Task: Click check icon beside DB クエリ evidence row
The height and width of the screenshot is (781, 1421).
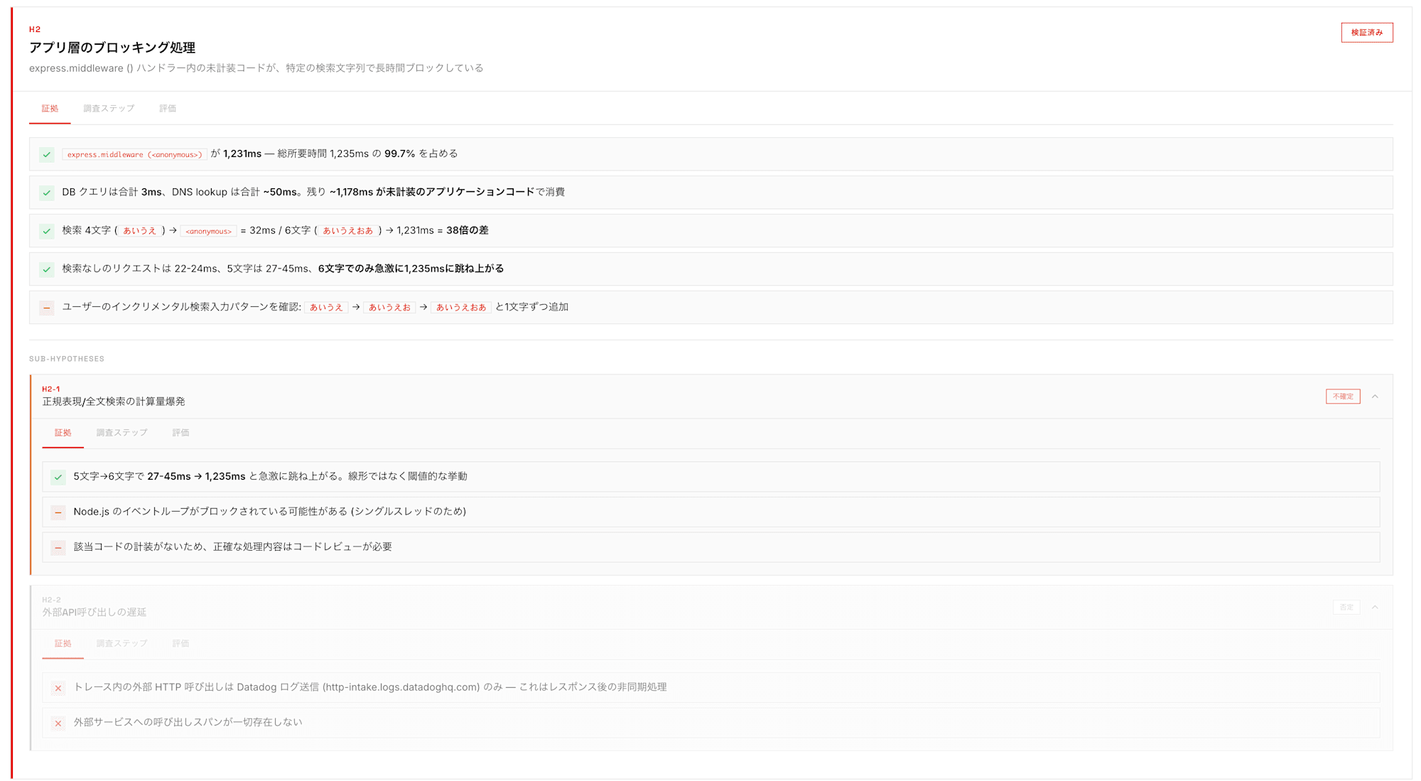Action: pos(47,193)
